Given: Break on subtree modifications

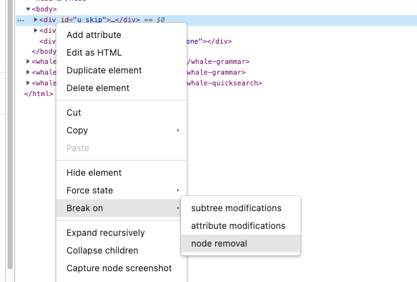Looking at the screenshot, I should [236, 208].
